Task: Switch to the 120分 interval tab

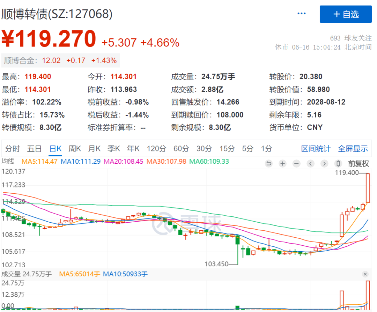Action: [x=156, y=149]
